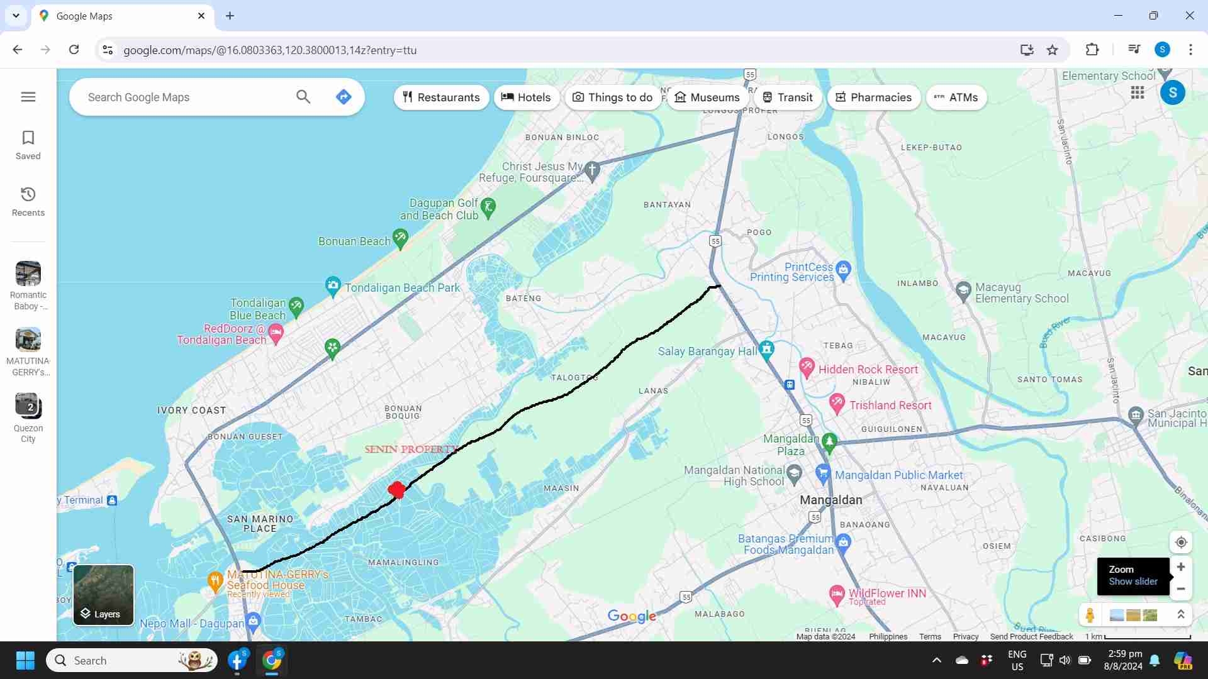Expand the imagery options chevron
The width and height of the screenshot is (1208, 679).
coord(1181,615)
